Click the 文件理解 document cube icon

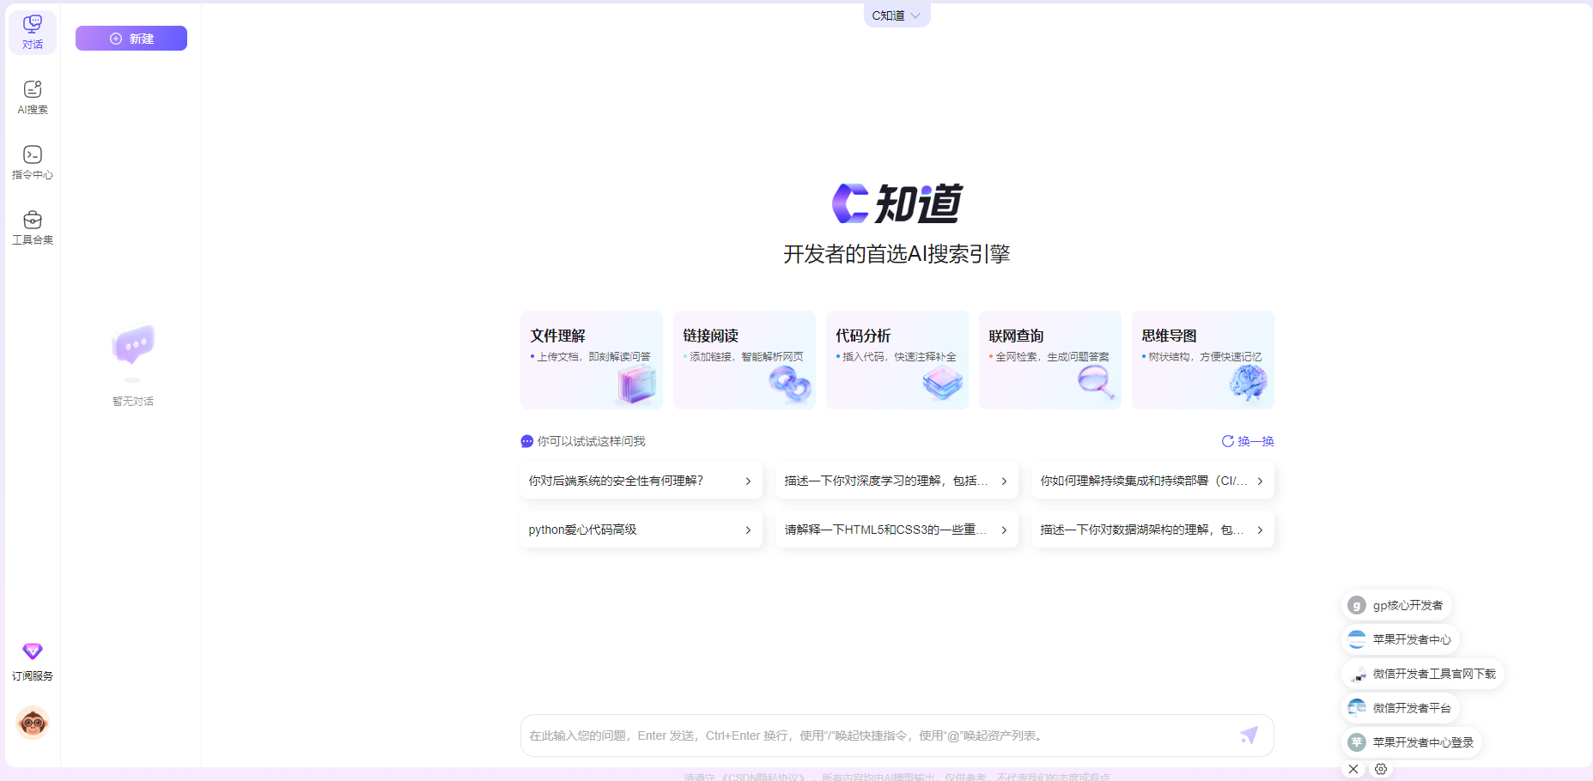point(637,384)
